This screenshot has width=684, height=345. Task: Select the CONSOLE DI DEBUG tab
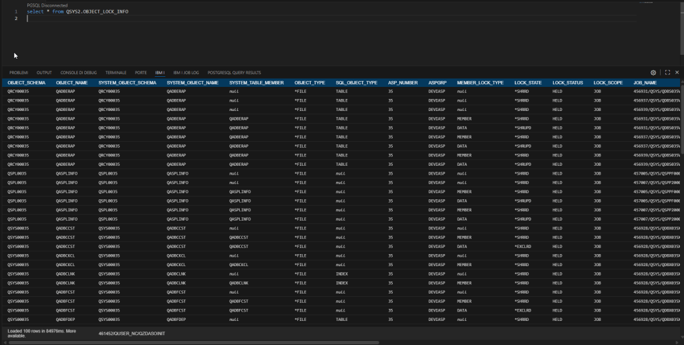click(78, 72)
